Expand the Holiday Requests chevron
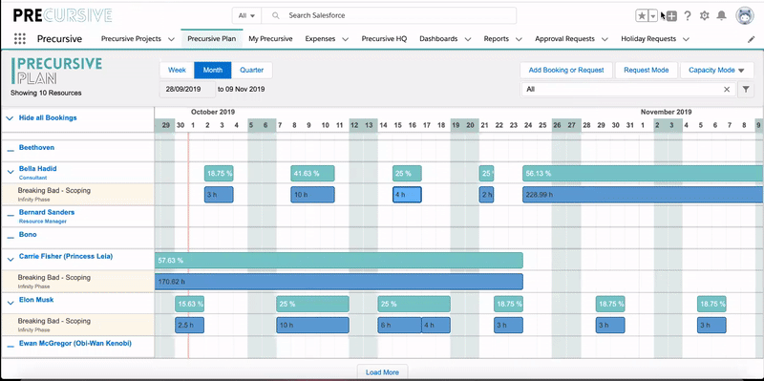This screenshot has height=381, width=764. click(686, 39)
